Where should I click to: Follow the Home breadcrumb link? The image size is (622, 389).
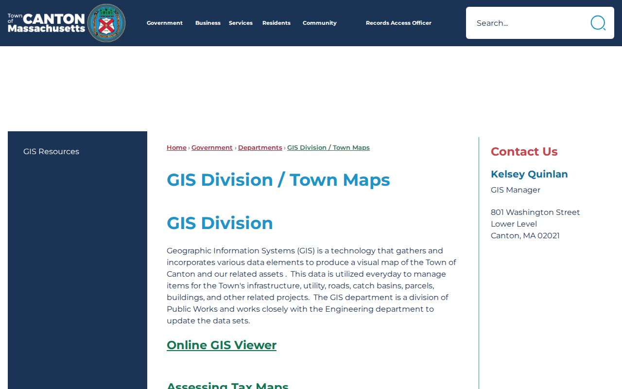coord(176,147)
